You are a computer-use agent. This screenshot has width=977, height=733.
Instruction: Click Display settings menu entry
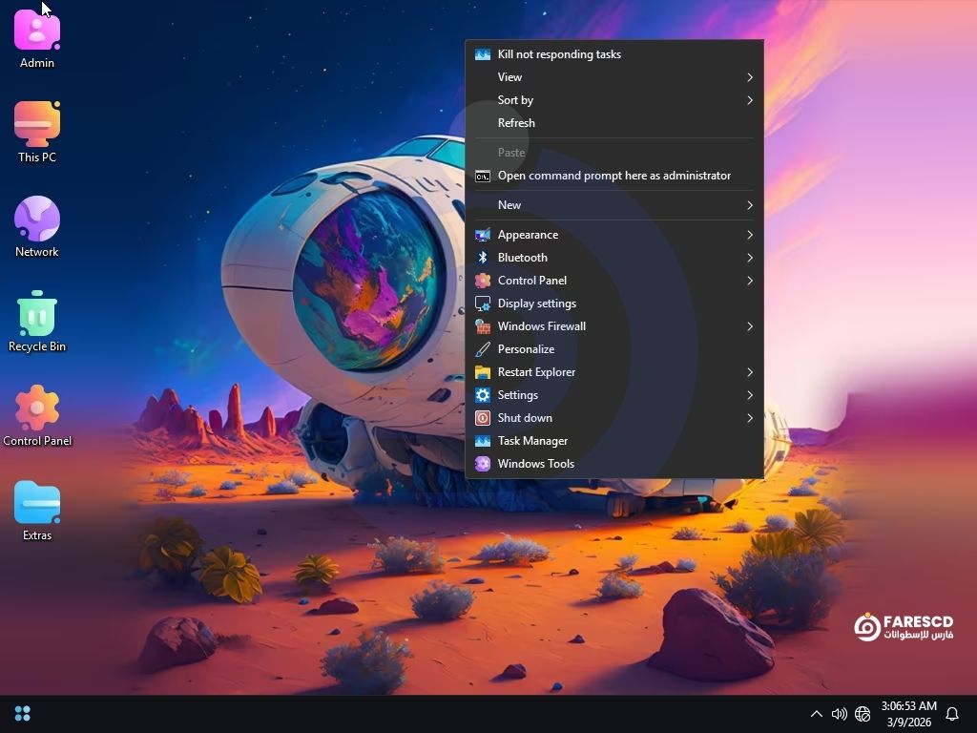(x=536, y=304)
